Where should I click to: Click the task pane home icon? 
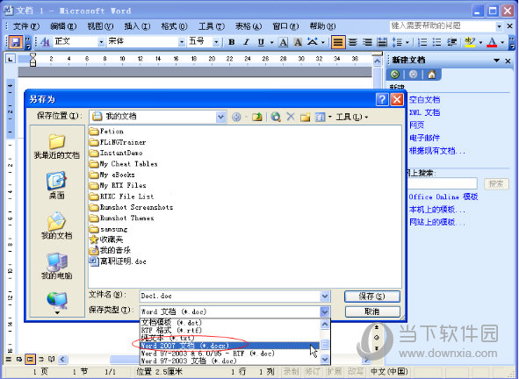[x=431, y=75]
